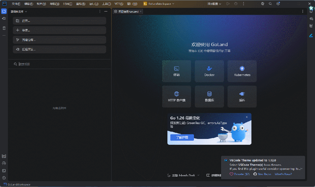
Task: Open the 数据库 database tile
Action: pos(209,96)
